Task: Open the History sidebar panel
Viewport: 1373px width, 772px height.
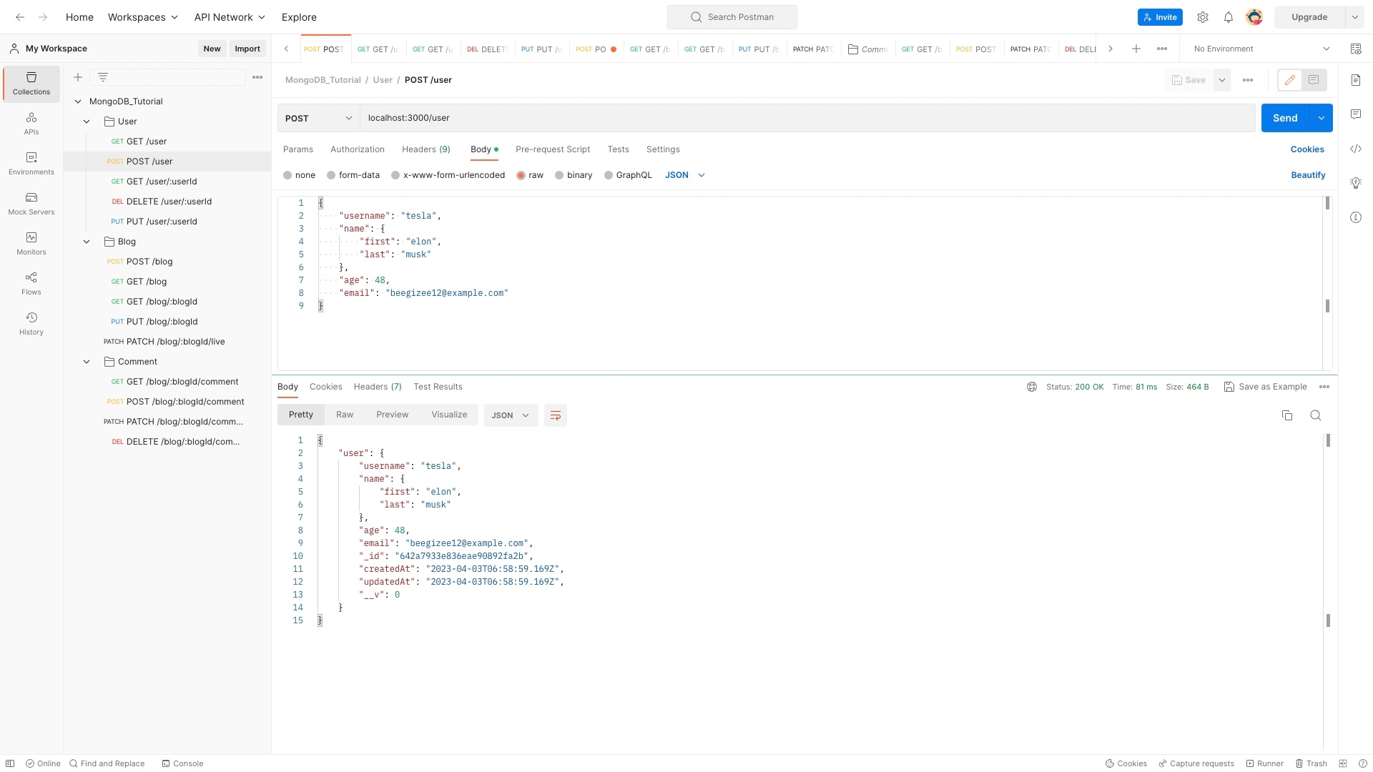Action: [31, 324]
